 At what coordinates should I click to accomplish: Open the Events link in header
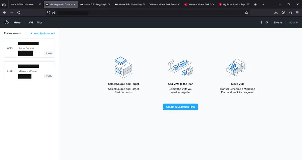click(278, 22)
